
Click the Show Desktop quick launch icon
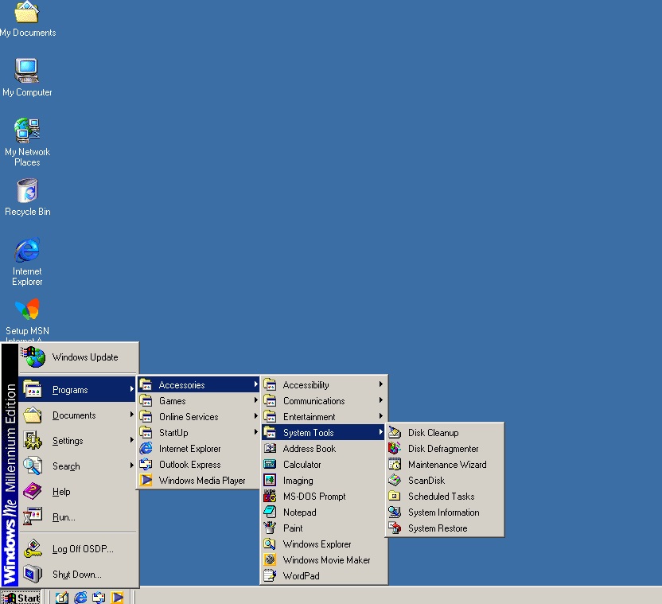tap(62, 598)
